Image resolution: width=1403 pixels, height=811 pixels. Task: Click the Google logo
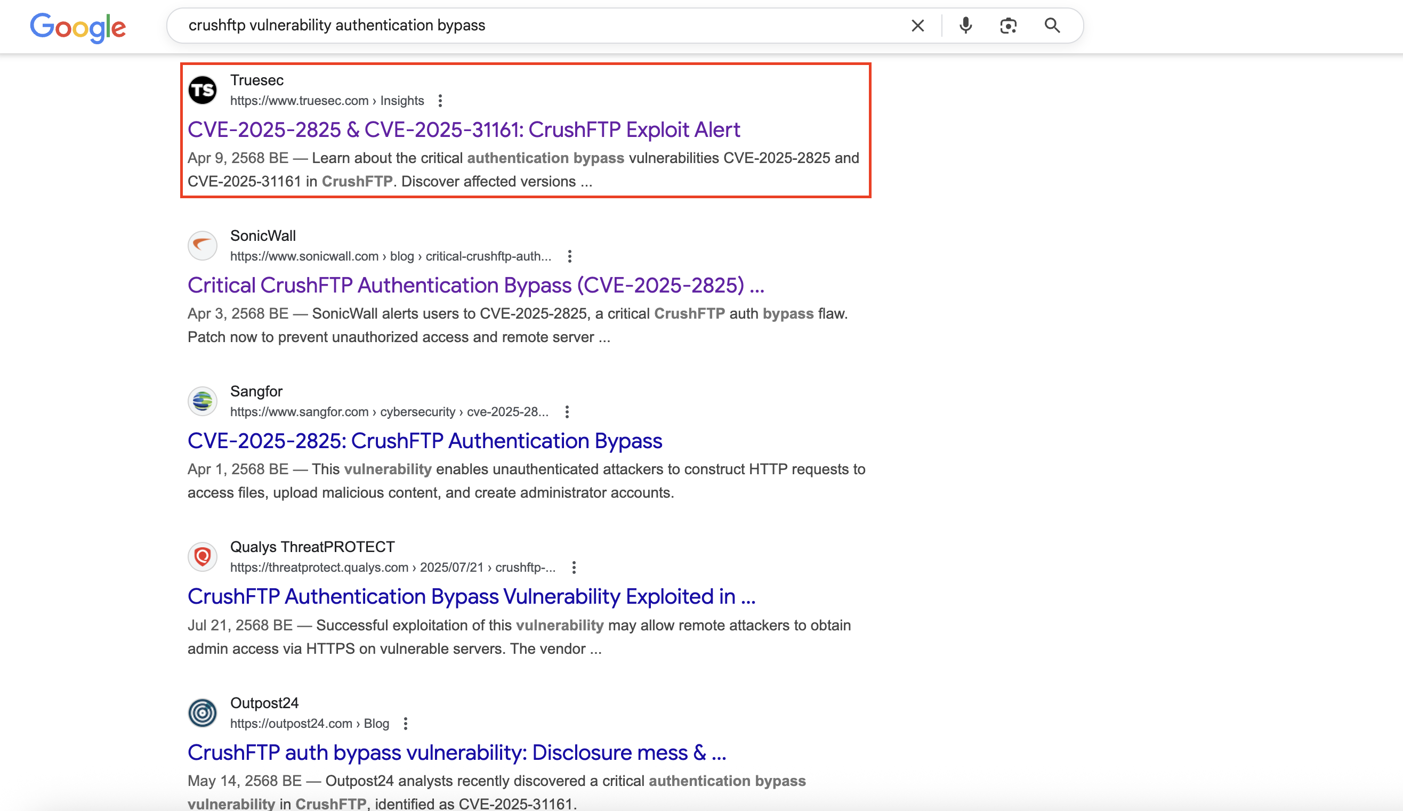[x=78, y=27]
